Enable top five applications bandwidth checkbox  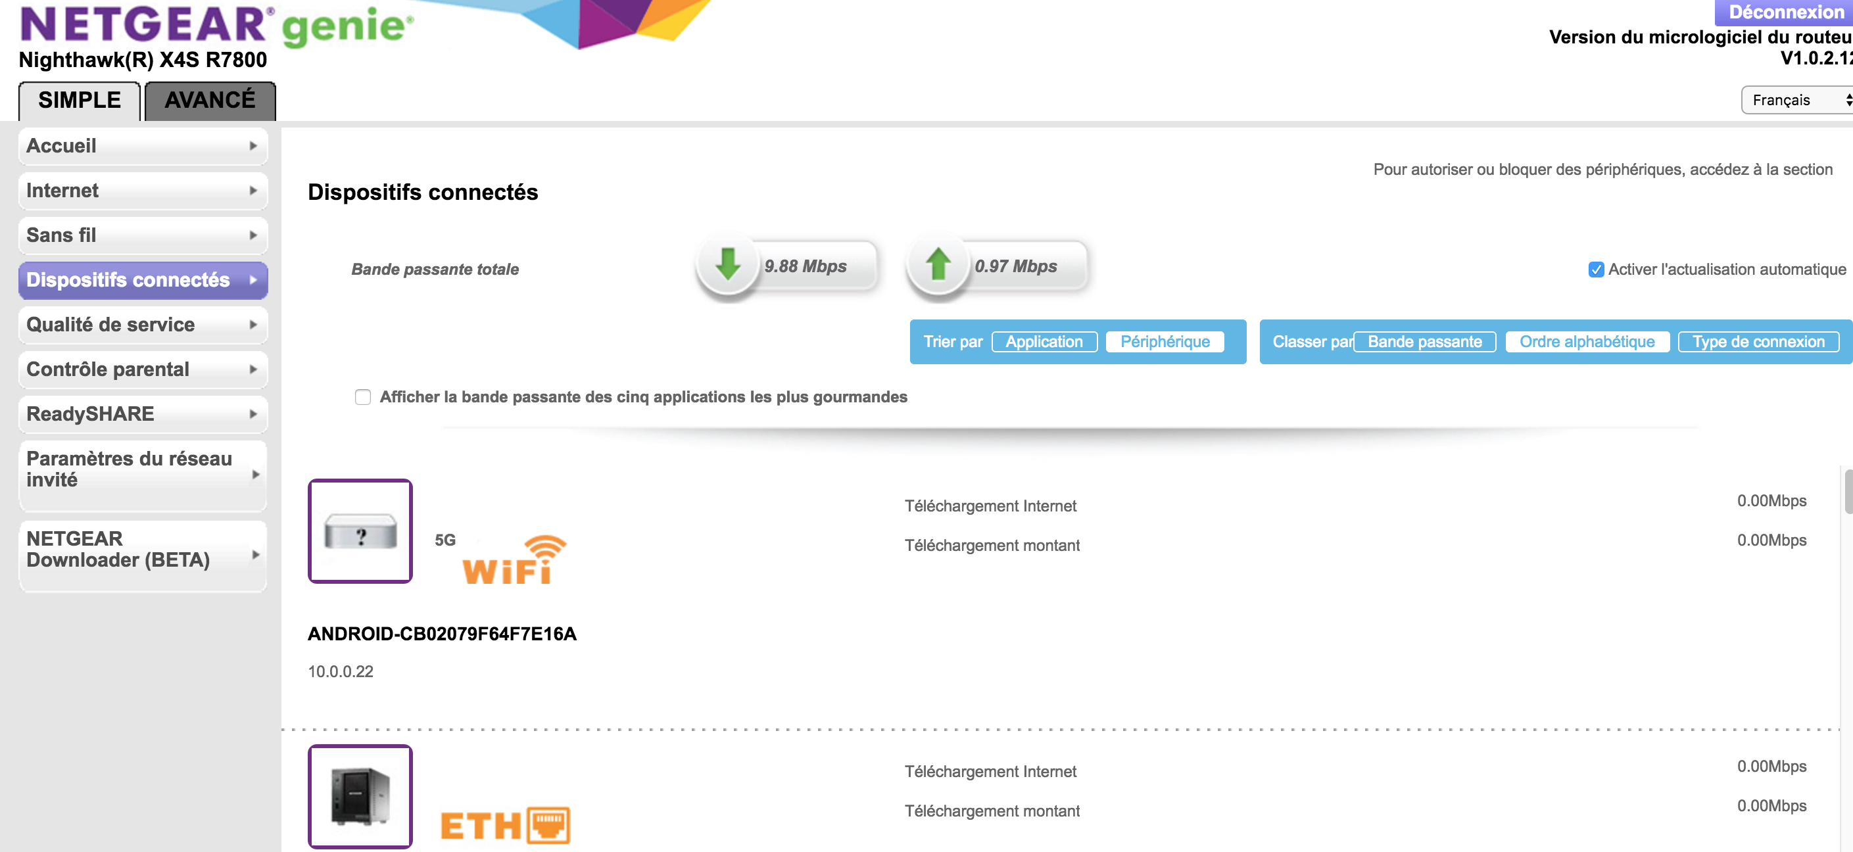pyautogui.click(x=362, y=397)
